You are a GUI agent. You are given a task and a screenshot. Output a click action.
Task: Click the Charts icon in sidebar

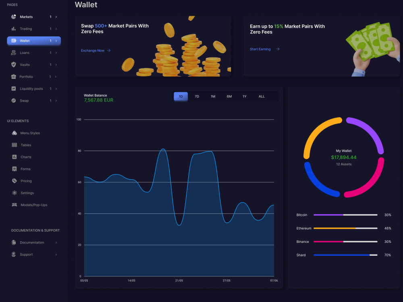point(15,157)
